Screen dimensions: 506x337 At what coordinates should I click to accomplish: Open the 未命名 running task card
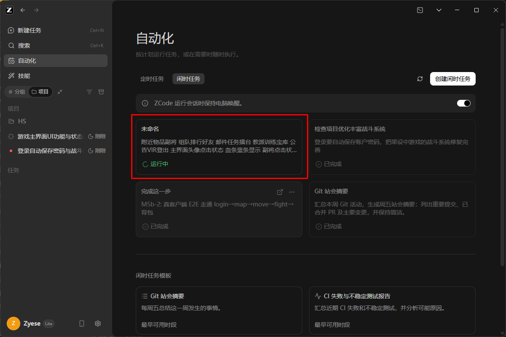pos(219,147)
